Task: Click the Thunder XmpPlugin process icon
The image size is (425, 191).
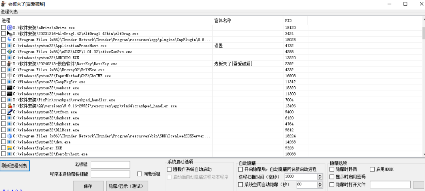Action: tap(10, 40)
